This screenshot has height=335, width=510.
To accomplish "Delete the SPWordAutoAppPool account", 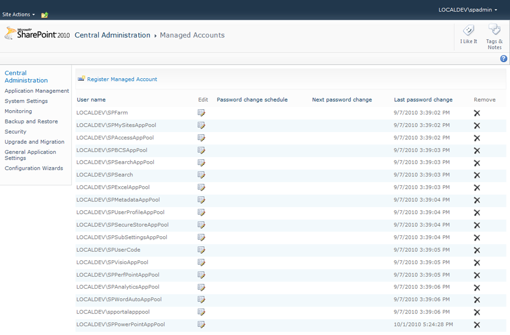I will (477, 300).
